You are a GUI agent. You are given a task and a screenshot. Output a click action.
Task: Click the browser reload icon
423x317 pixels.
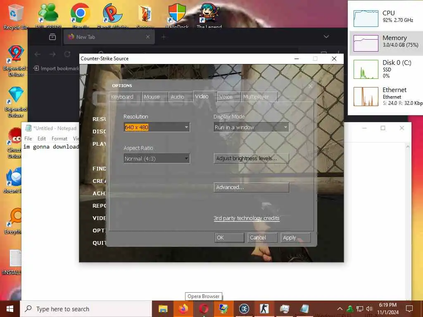click(x=67, y=54)
